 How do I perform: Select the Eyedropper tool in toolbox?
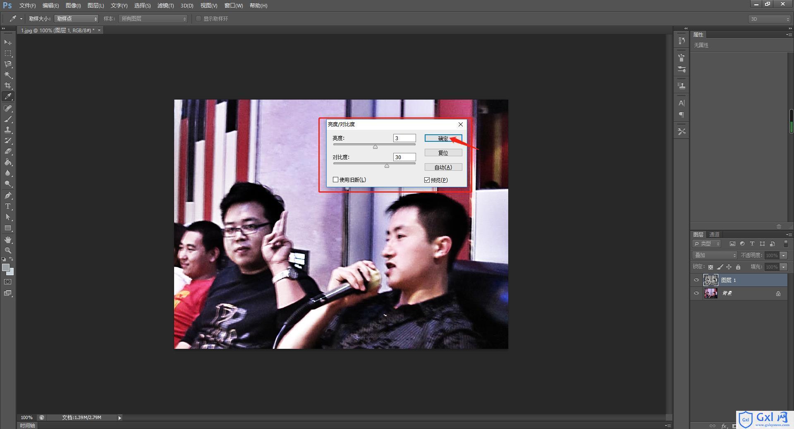pyautogui.click(x=8, y=96)
